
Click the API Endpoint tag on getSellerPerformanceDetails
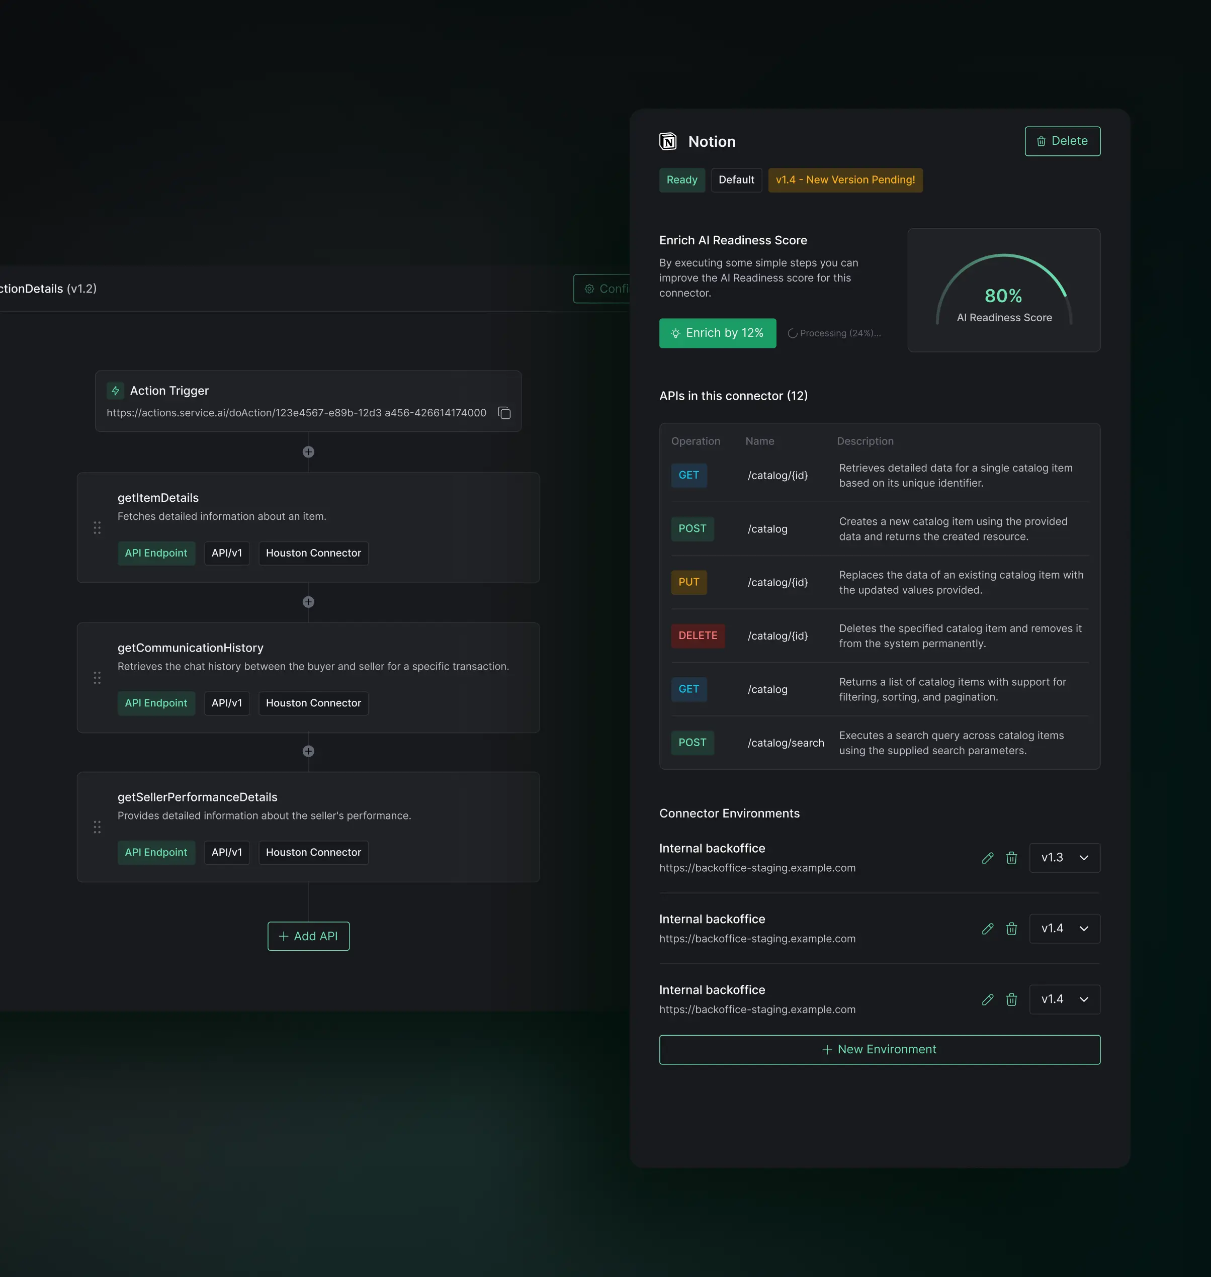(x=156, y=852)
